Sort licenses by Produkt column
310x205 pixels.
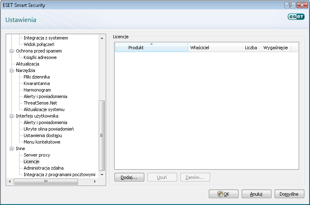(152, 48)
